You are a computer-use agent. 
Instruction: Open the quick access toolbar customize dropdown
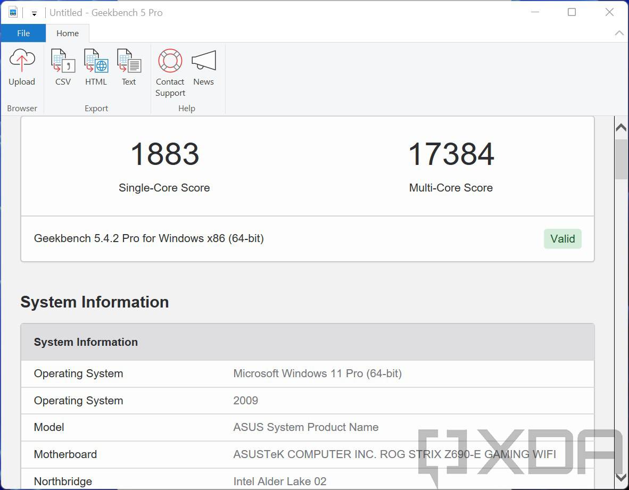tap(34, 13)
